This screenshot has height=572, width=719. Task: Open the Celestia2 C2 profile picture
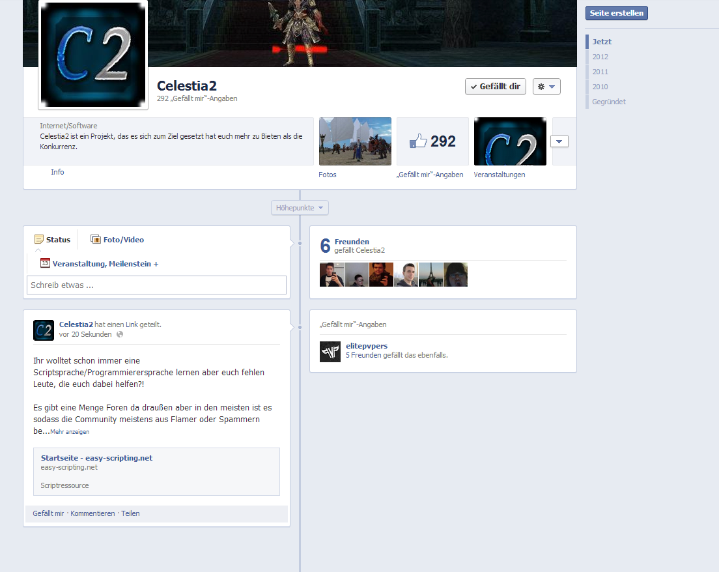click(x=93, y=55)
